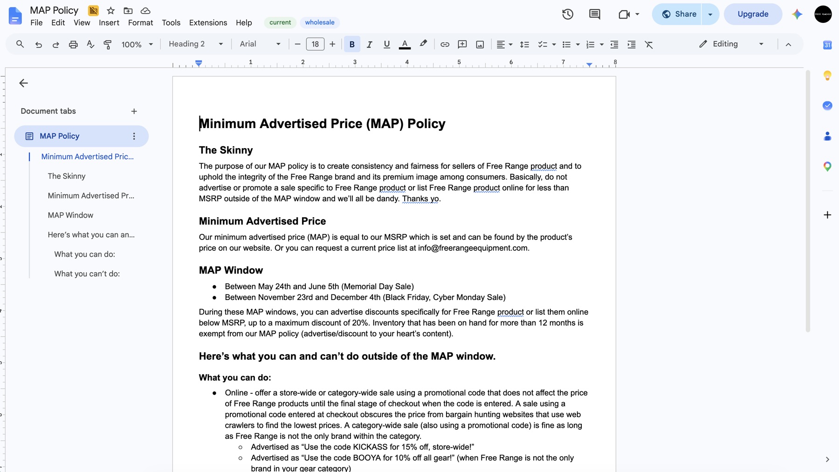The image size is (839, 472).
Task: Open version history clock icon
Action: (x=568, y=14)
